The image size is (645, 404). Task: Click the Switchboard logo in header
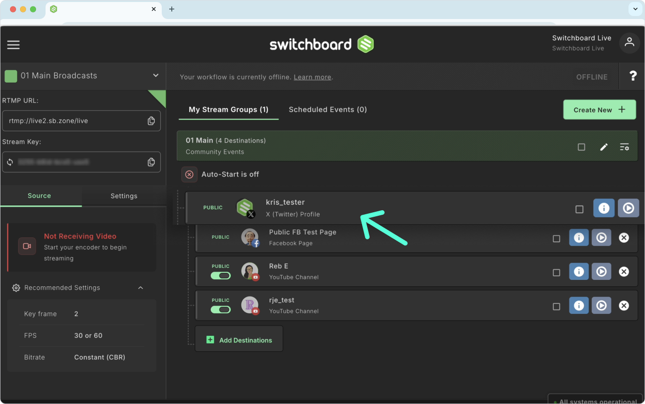[x=321, y=44]
